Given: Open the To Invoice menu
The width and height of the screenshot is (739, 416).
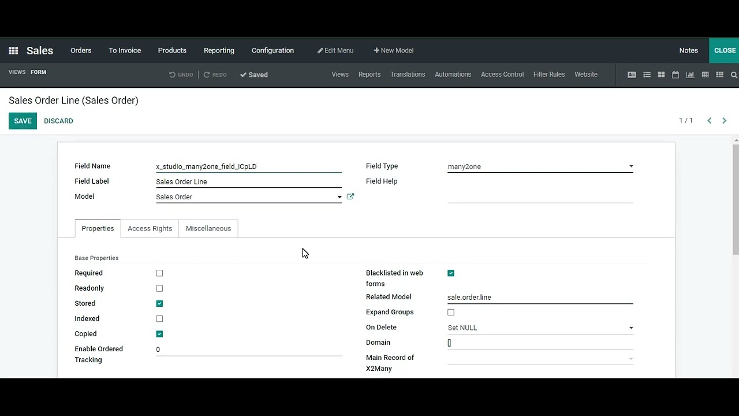Looking at the screenshot, I should 125,51.
